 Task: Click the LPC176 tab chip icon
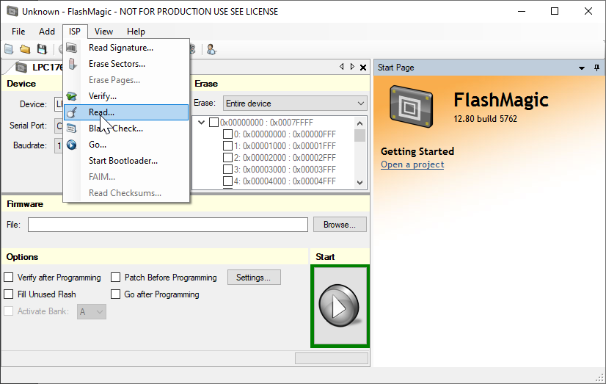coord(21,68)
